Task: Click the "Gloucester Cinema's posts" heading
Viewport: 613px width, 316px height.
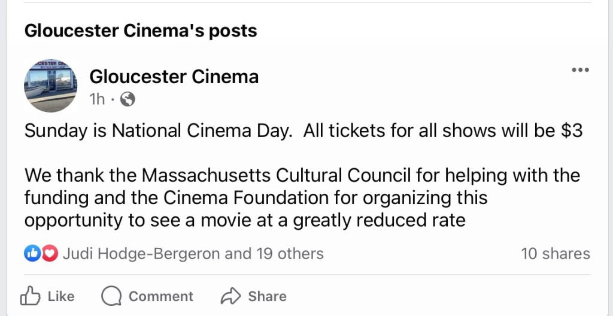Action: (x=141, y=31)
